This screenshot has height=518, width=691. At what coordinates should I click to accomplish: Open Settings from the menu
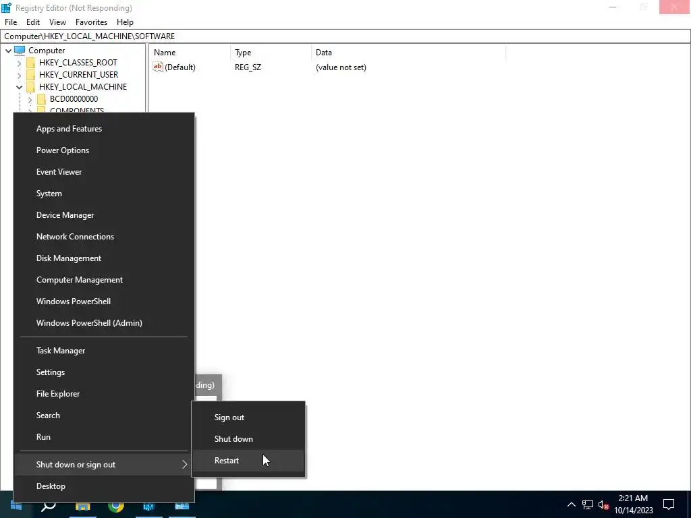(x=104, y=372)
